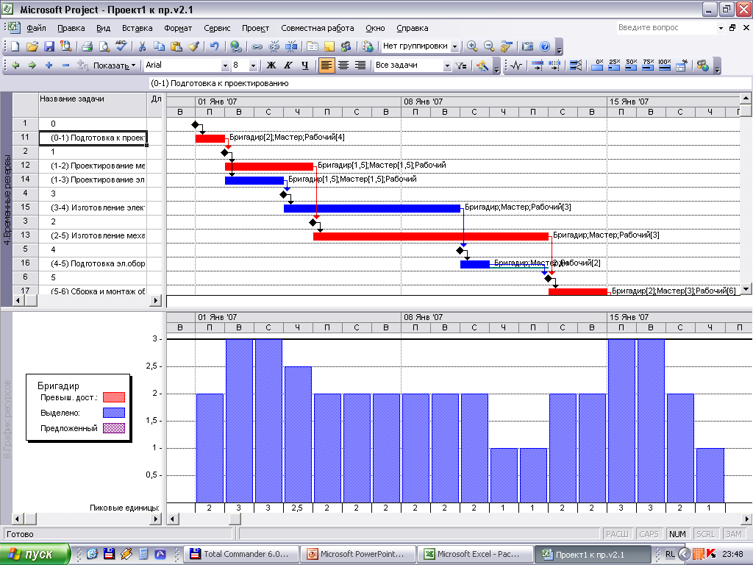Screen dimensions: 753x565
Task: Go to selected task icon
Action: tap(506, 46)
